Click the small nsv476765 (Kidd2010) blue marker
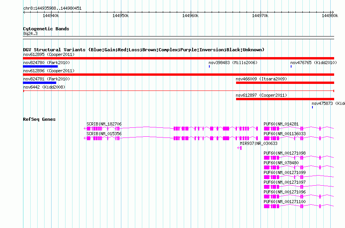Image resolution: width=345 pixels, height=228 pixels. coord(291,66)
